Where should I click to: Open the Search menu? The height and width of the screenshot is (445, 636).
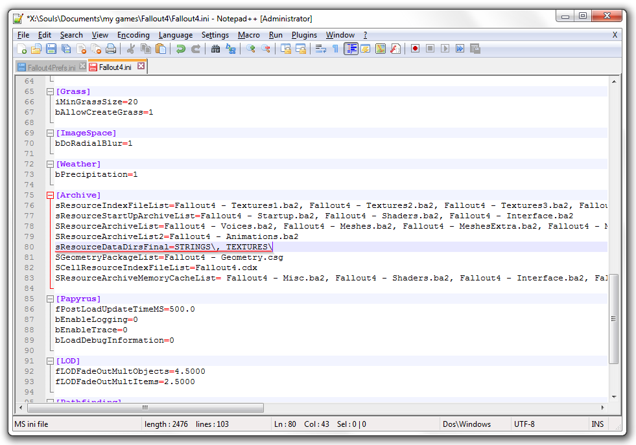(x=71, y=35)
